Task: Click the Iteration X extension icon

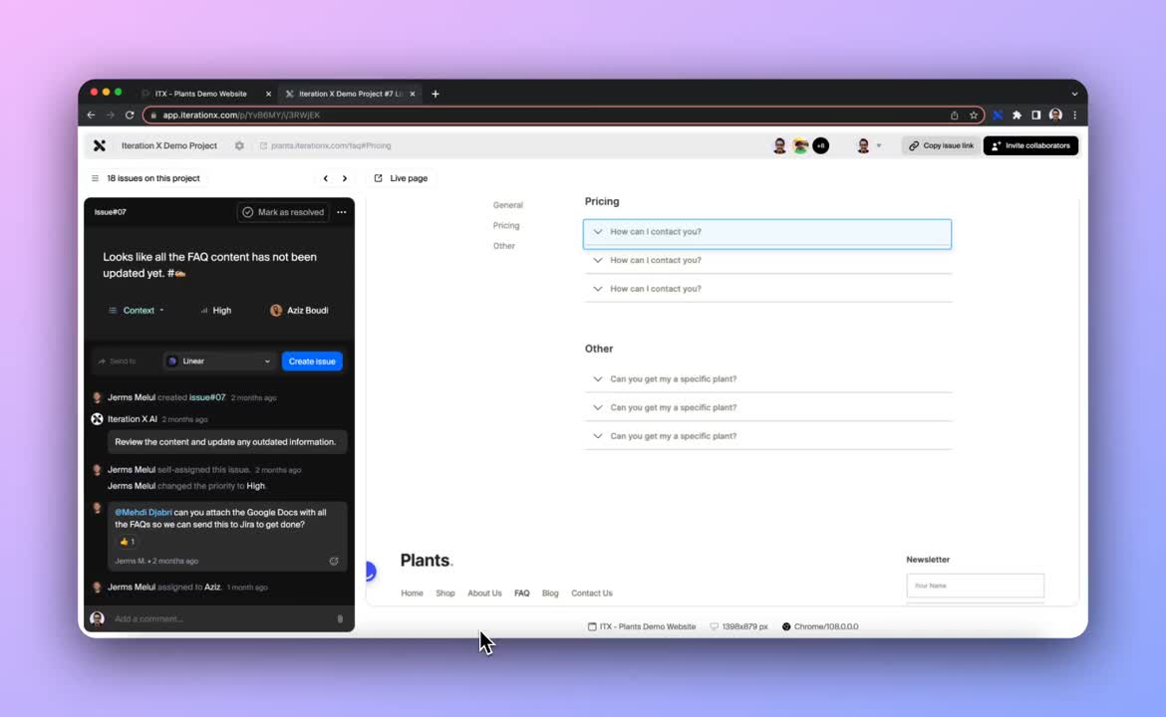Action: pos(998,116)
